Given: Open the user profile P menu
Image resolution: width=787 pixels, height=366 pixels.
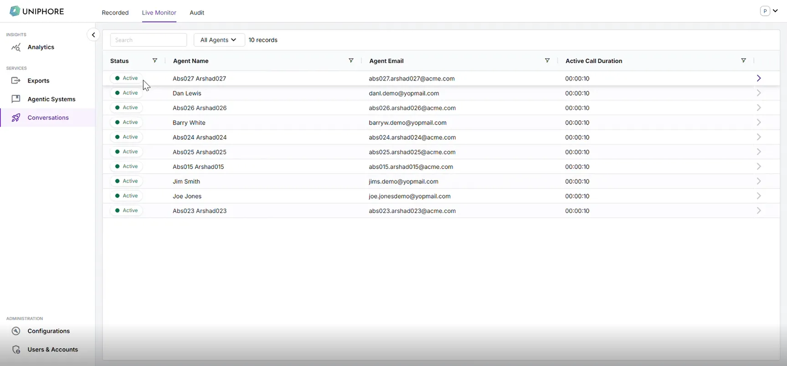Looking at the screenshot, I should (768, 11).
